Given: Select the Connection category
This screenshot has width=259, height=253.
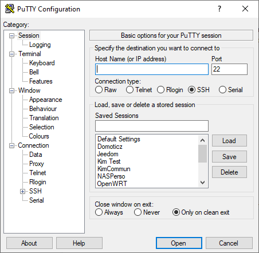Looking at the screenshot, I should click(x=33, y=145).
